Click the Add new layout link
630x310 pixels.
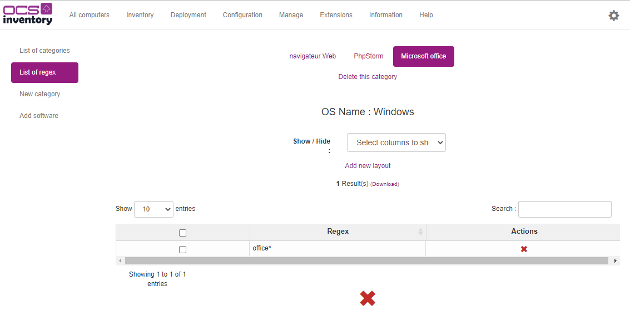(368, 166)
